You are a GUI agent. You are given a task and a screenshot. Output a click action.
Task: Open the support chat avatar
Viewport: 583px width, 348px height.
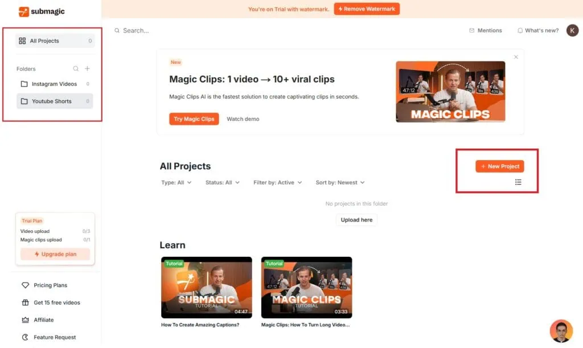coord(561,331)
